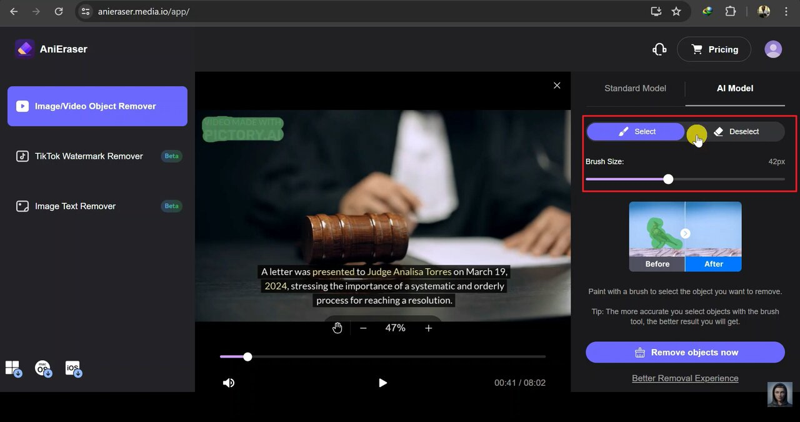The width and height of the screenshot is (800, 422).
Task: Click the video progress bar
Action: 382,356
